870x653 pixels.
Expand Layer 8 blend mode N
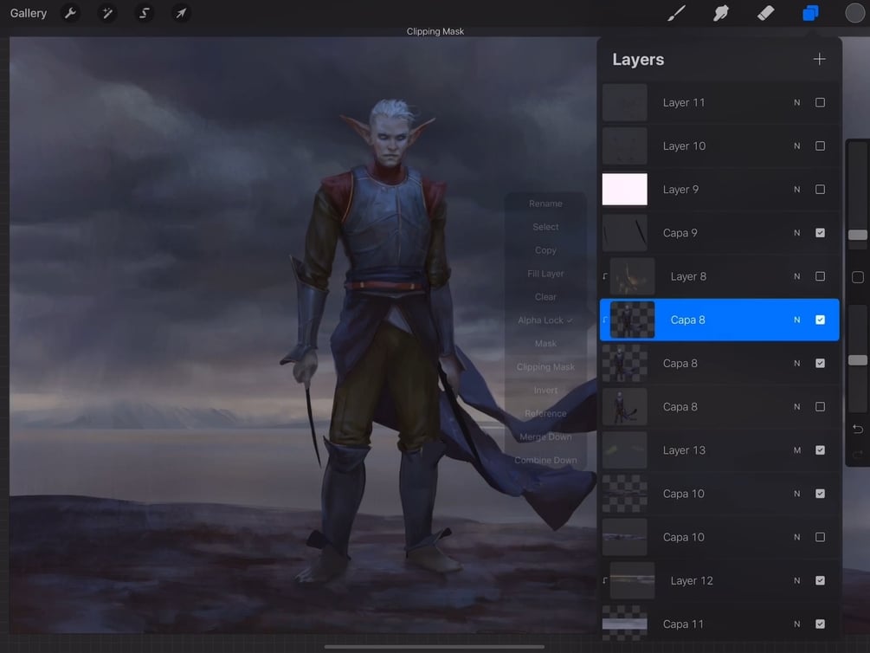pos(796,276)
